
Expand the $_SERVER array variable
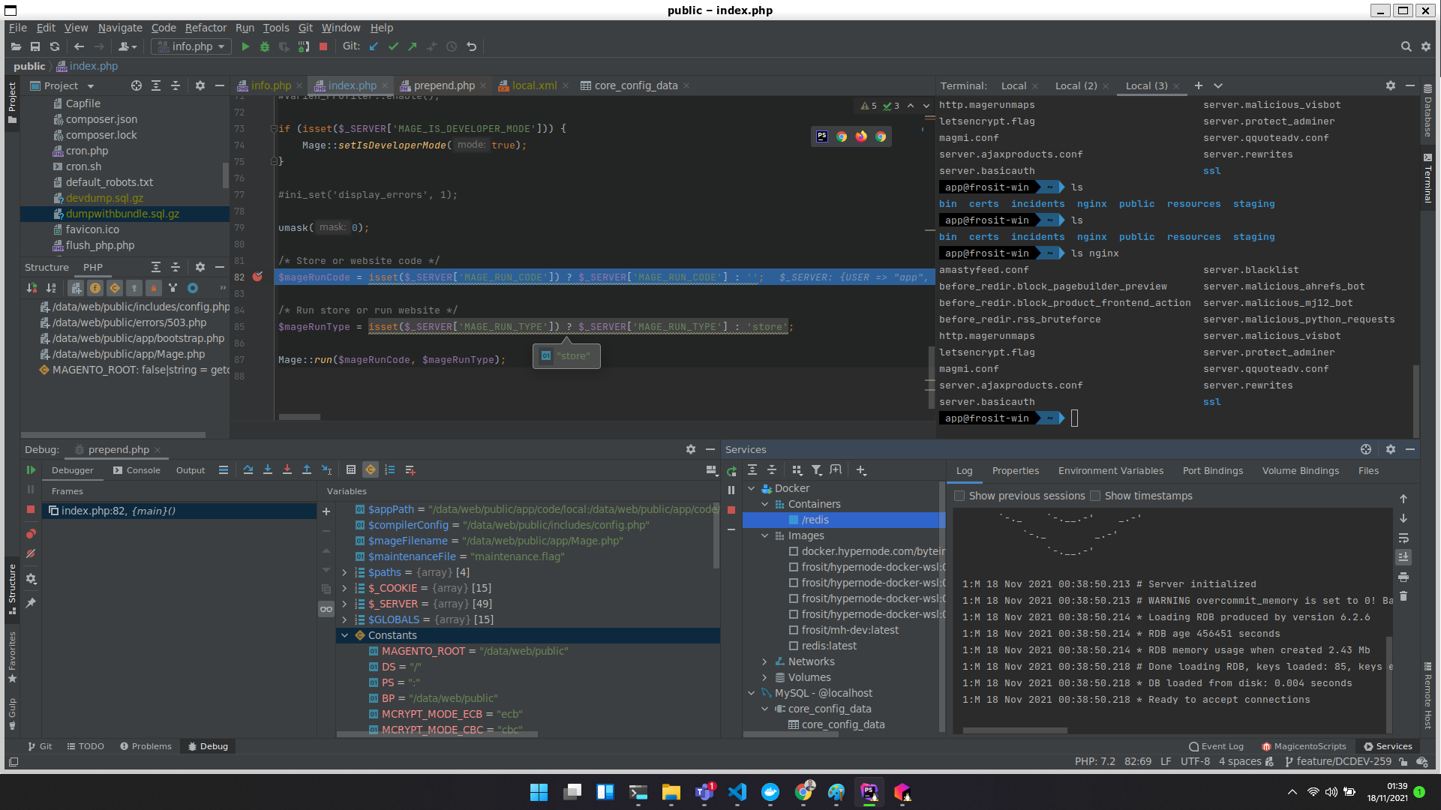[x=344, y=604]
